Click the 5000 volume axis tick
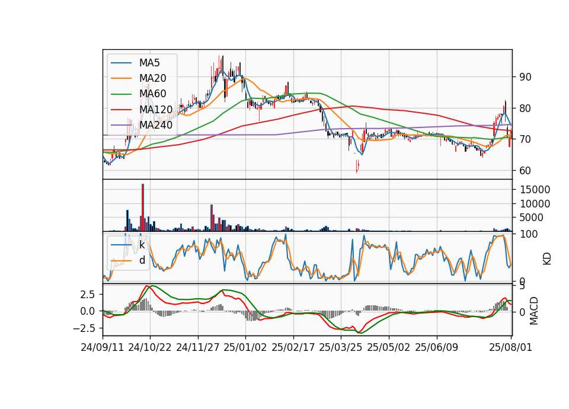The height and width of the screenshot is (409, 569). [x=532, y=218]
